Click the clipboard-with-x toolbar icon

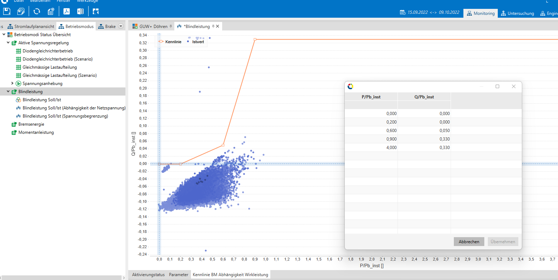tap(51, 11)
